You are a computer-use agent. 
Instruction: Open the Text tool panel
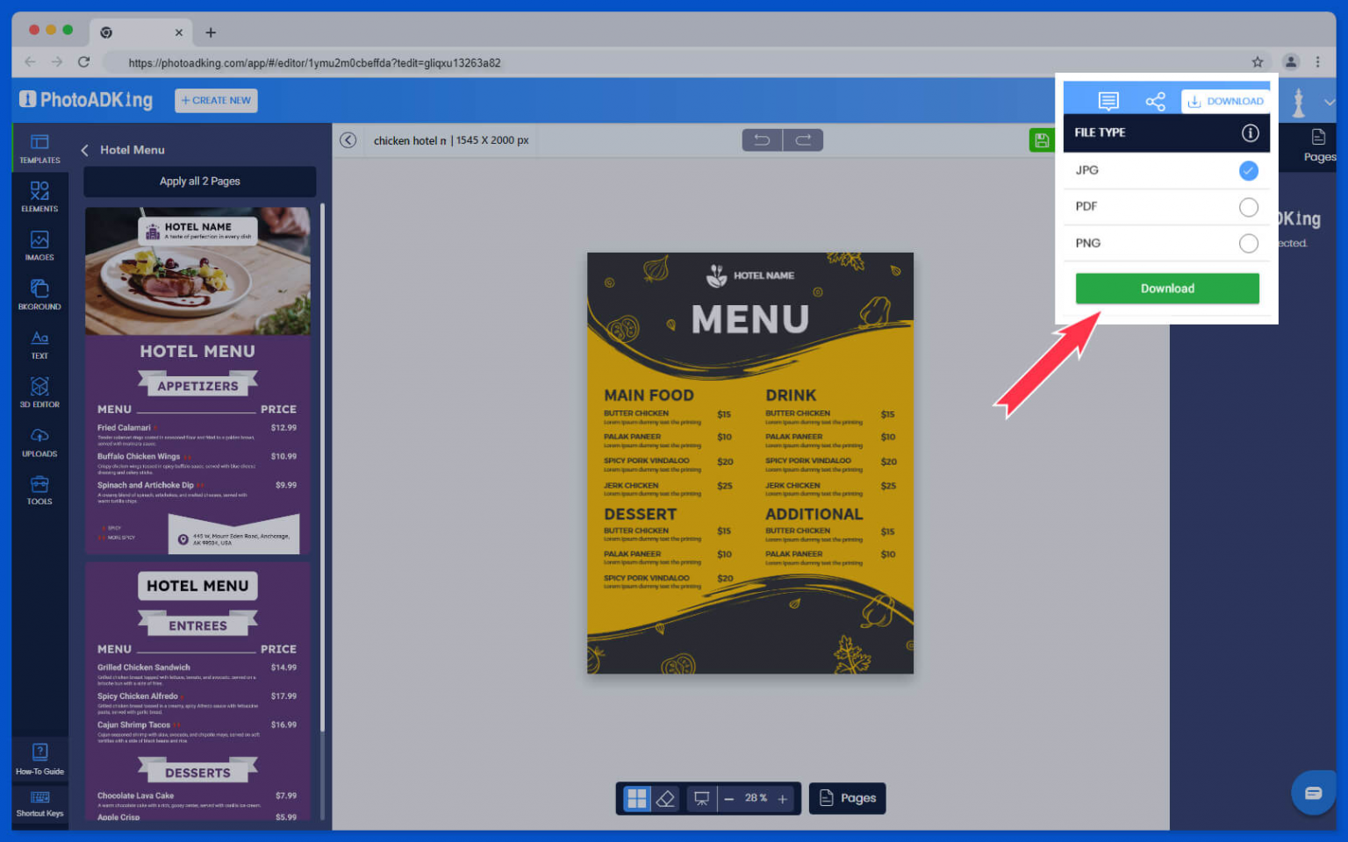pos(39,344)
